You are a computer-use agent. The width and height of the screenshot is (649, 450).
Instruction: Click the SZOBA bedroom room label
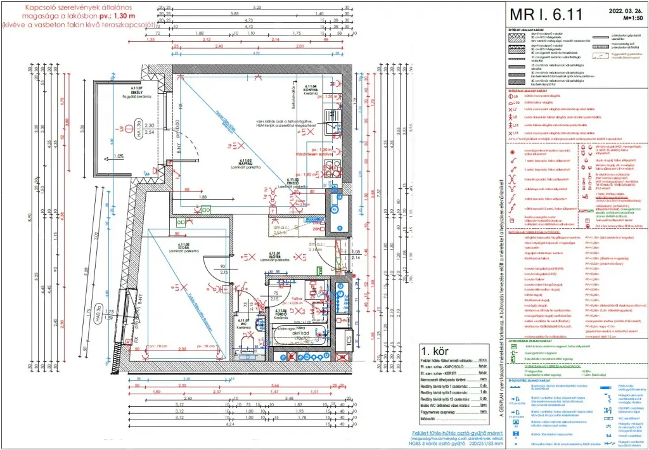click(x=184, y=247)
